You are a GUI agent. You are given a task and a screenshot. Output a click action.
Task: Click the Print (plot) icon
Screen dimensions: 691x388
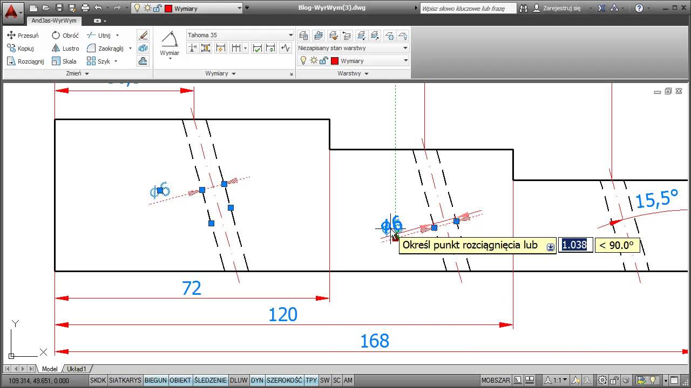[85, 8]
